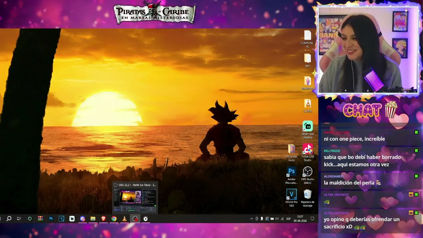Open the notification action center

312,218
